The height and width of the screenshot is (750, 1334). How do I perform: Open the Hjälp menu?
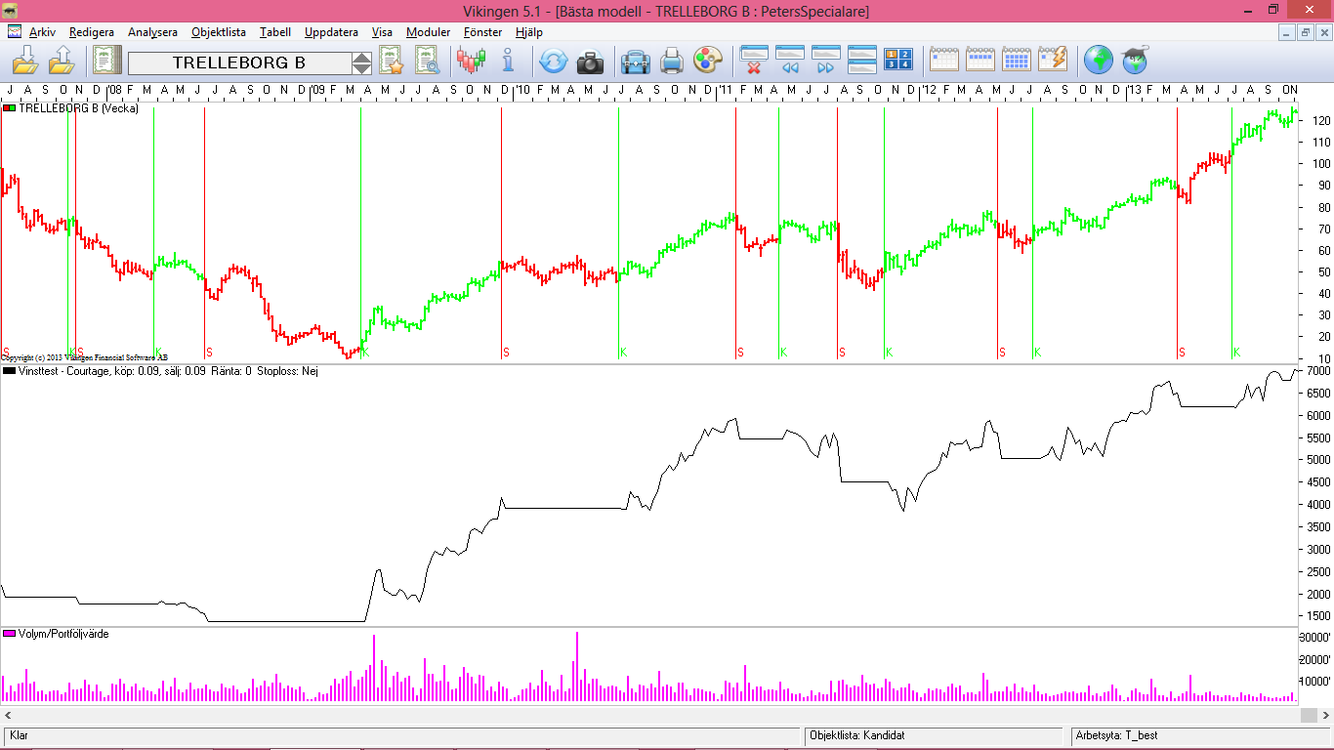click(528, 32)
